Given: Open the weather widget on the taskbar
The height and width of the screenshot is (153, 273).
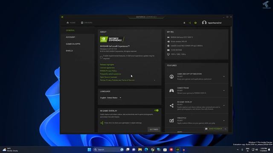Looking at the screenshot, I should (10, 150).
